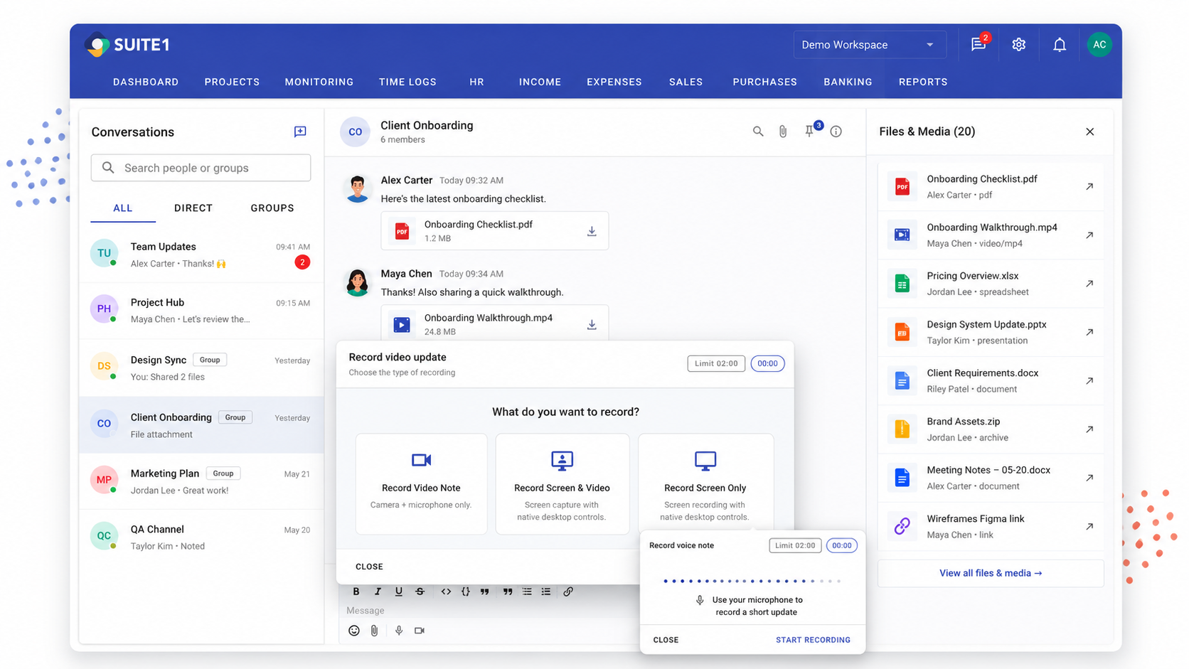Screen dimensions: 1189x669
Task: Click the camera icon below the message box
Action: (x=420, y=631)
